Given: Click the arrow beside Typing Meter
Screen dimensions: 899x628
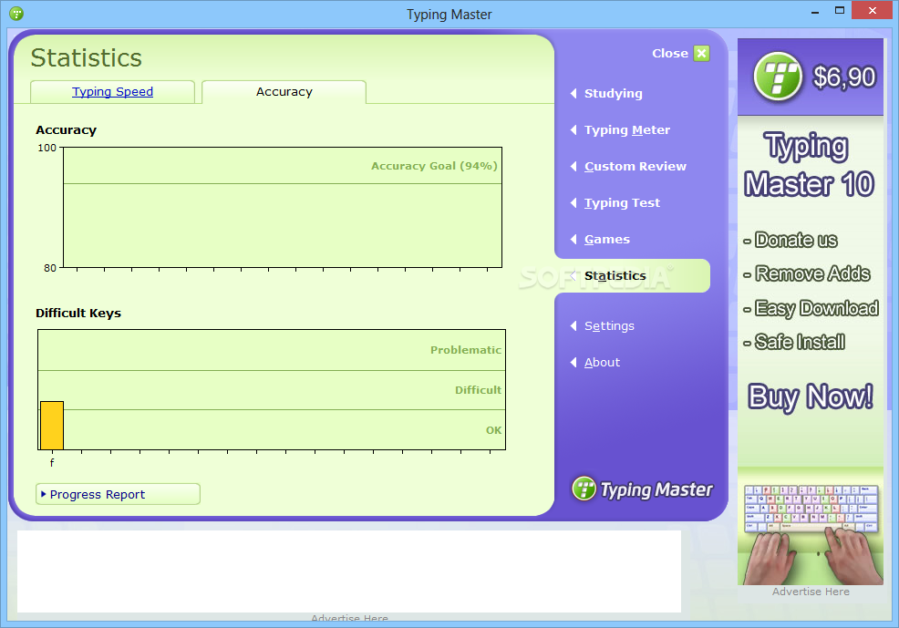Looking at the screenshot, I should pos(573,130).
